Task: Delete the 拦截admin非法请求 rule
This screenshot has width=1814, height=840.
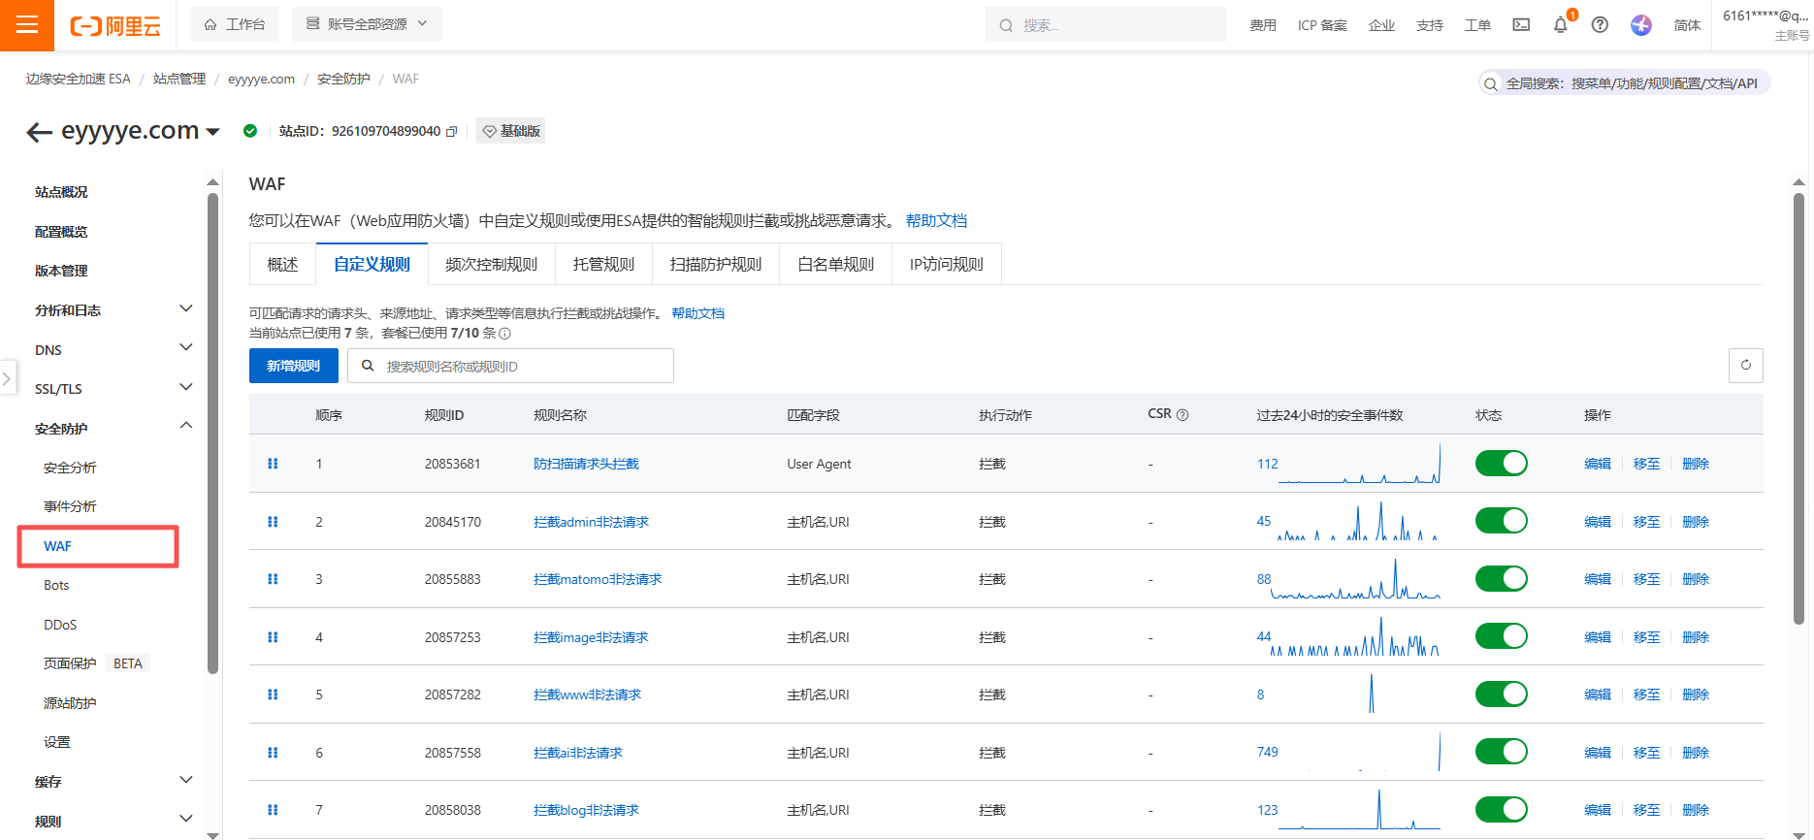Action: click(x=1696, y=522)
